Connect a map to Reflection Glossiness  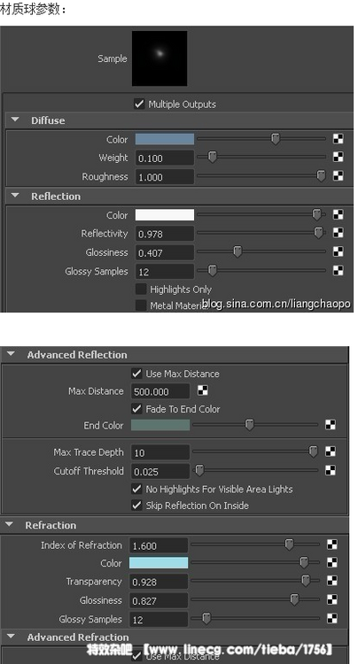[338, 251]
